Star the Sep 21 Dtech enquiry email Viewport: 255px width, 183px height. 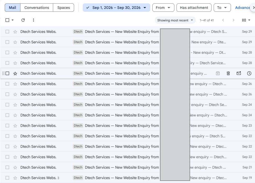click(15, 167)
